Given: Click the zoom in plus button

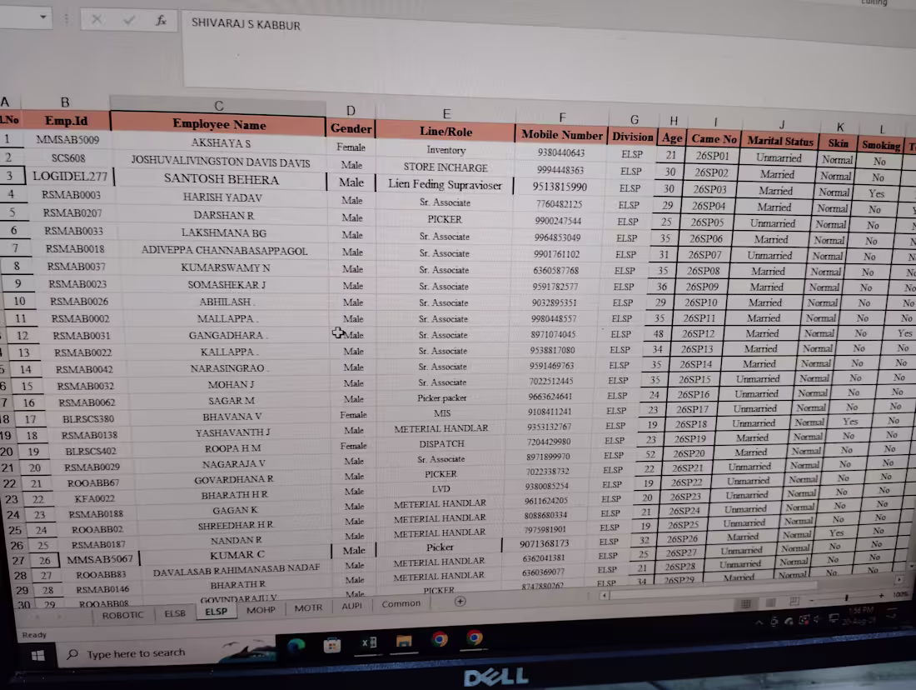Looking at the screenshot, I should point(881,595).
